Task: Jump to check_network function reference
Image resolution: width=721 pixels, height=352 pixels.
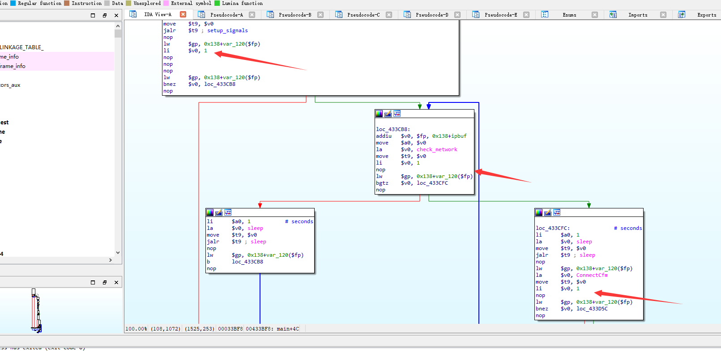Action: click(x=437, y=149)
